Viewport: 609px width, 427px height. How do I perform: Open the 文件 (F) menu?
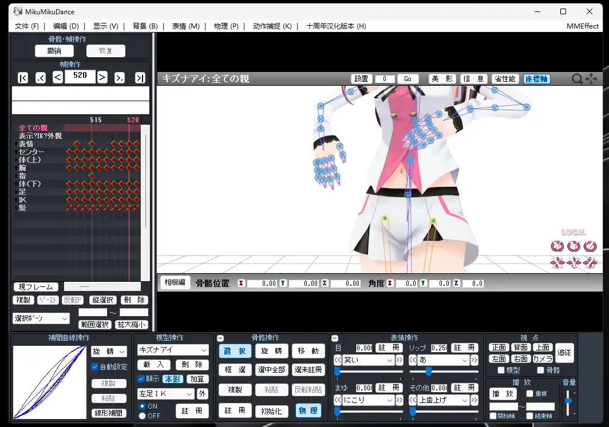pyautogui.click(x=27, y=26)
